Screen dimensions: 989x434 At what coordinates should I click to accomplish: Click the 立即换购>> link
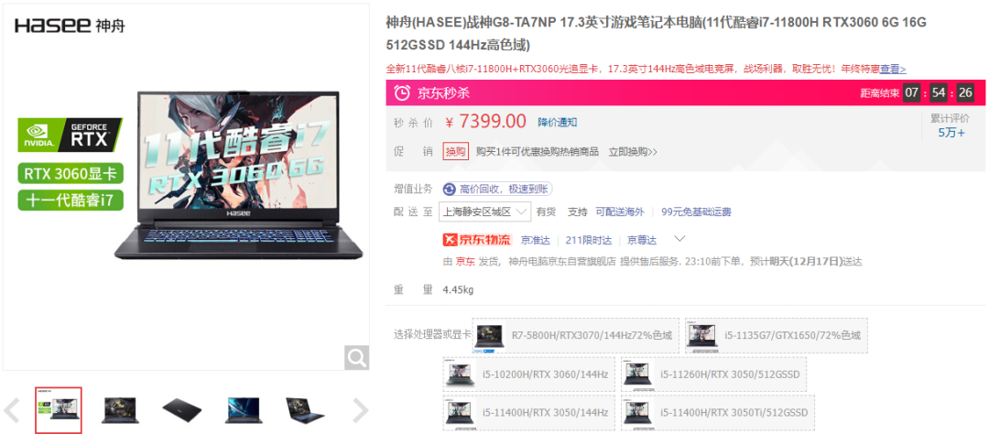(x=633, y=151)
